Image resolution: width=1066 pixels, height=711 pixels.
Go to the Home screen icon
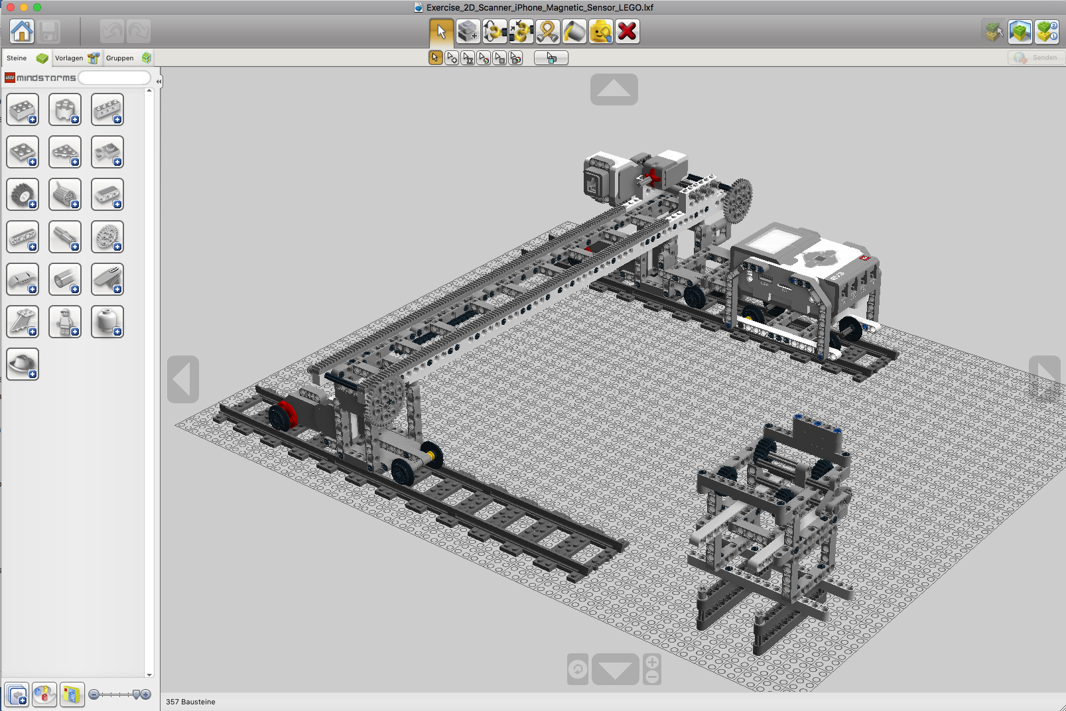click(22, 31)
